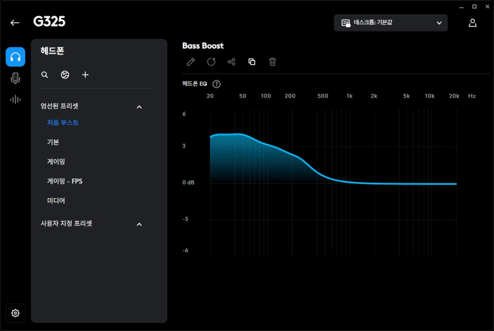The height and width of the screenshot is (331, 494).
Task: Duplicate the Bass Boost preset
Action: tap(252, 62)
